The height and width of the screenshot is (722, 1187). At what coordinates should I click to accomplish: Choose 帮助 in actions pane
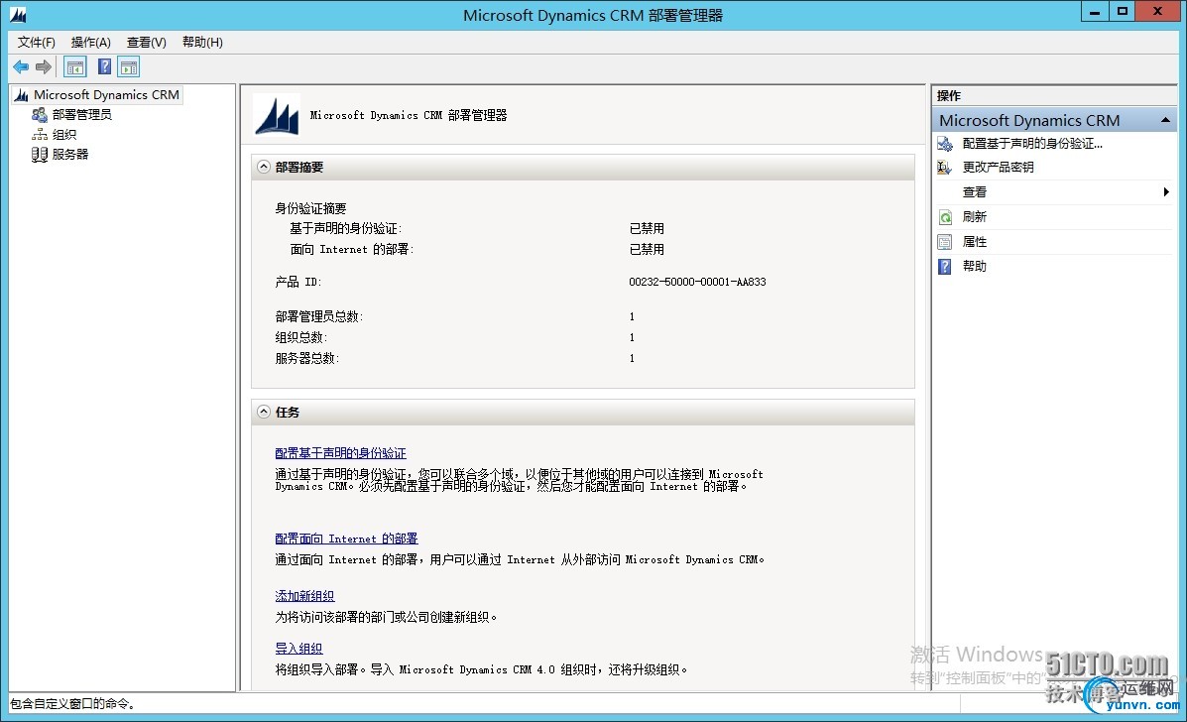974,267
